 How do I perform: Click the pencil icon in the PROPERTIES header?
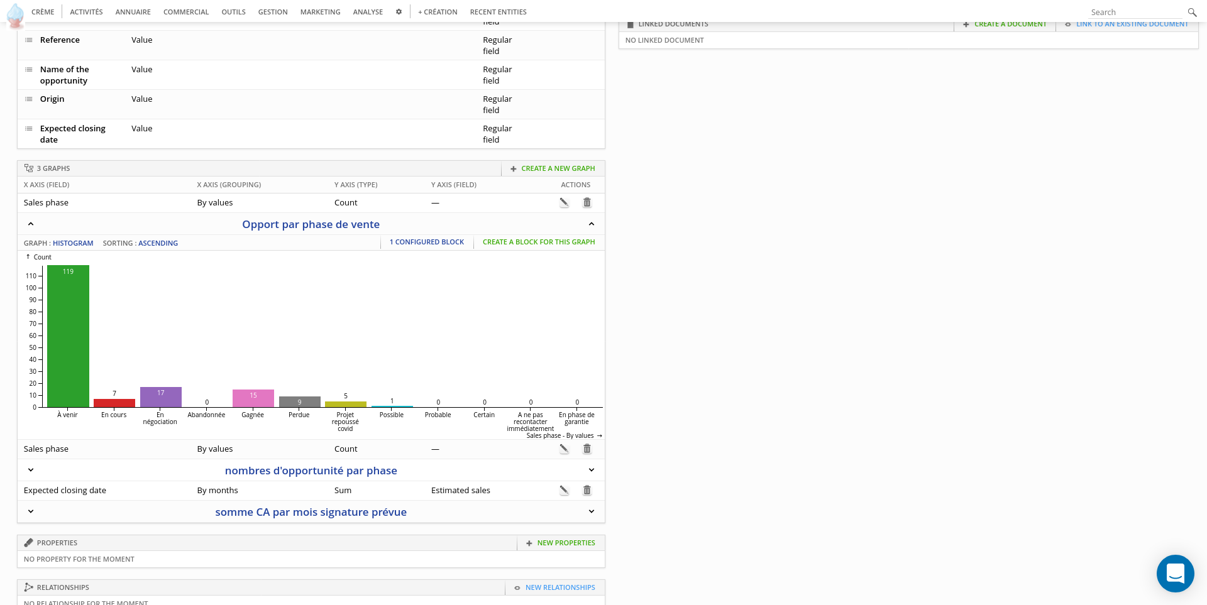pos(29,542)
